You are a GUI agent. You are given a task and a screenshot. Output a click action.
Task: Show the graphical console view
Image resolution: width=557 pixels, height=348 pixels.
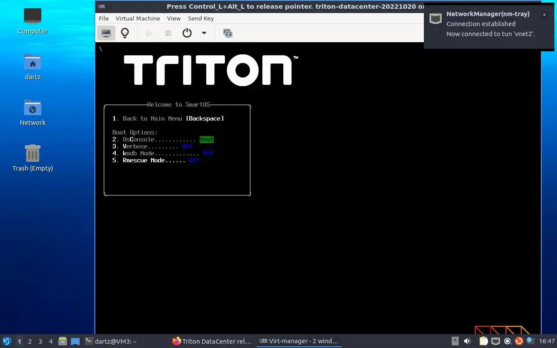point(106,33)
